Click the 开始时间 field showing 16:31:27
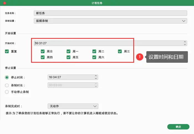Image resolution: width=194 pixels, height=134 pixels. [110, 43]
